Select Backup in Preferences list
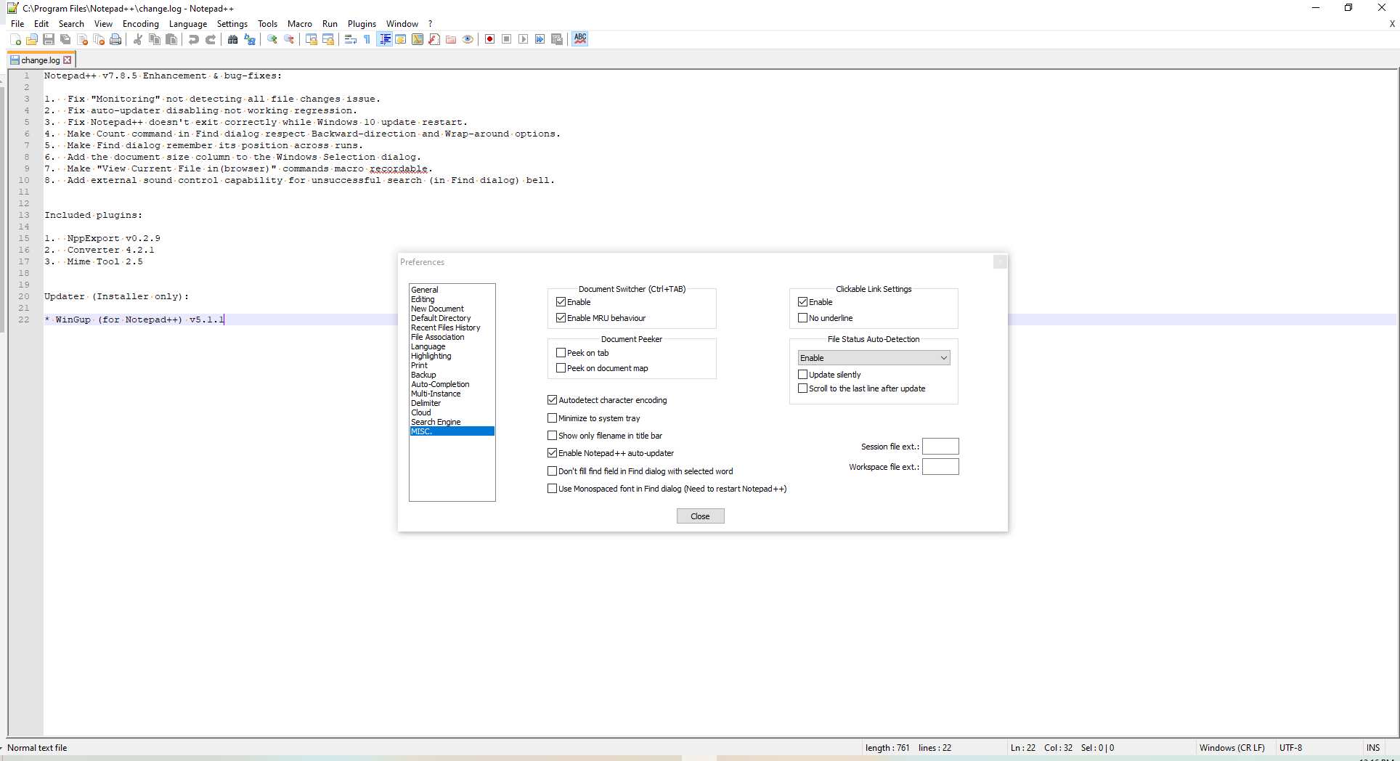The height and width of the screenshot is (761, 1400). (452, 375)
